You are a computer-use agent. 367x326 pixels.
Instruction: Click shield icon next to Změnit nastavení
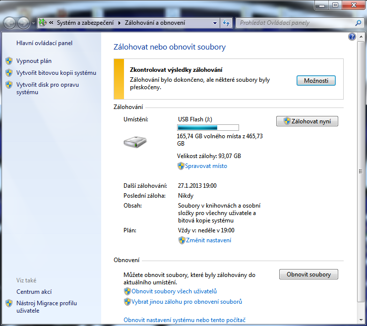(182, 240)
